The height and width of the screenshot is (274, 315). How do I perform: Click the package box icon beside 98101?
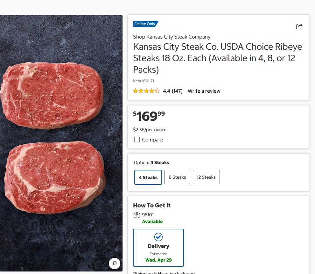[x=137, y=215]
